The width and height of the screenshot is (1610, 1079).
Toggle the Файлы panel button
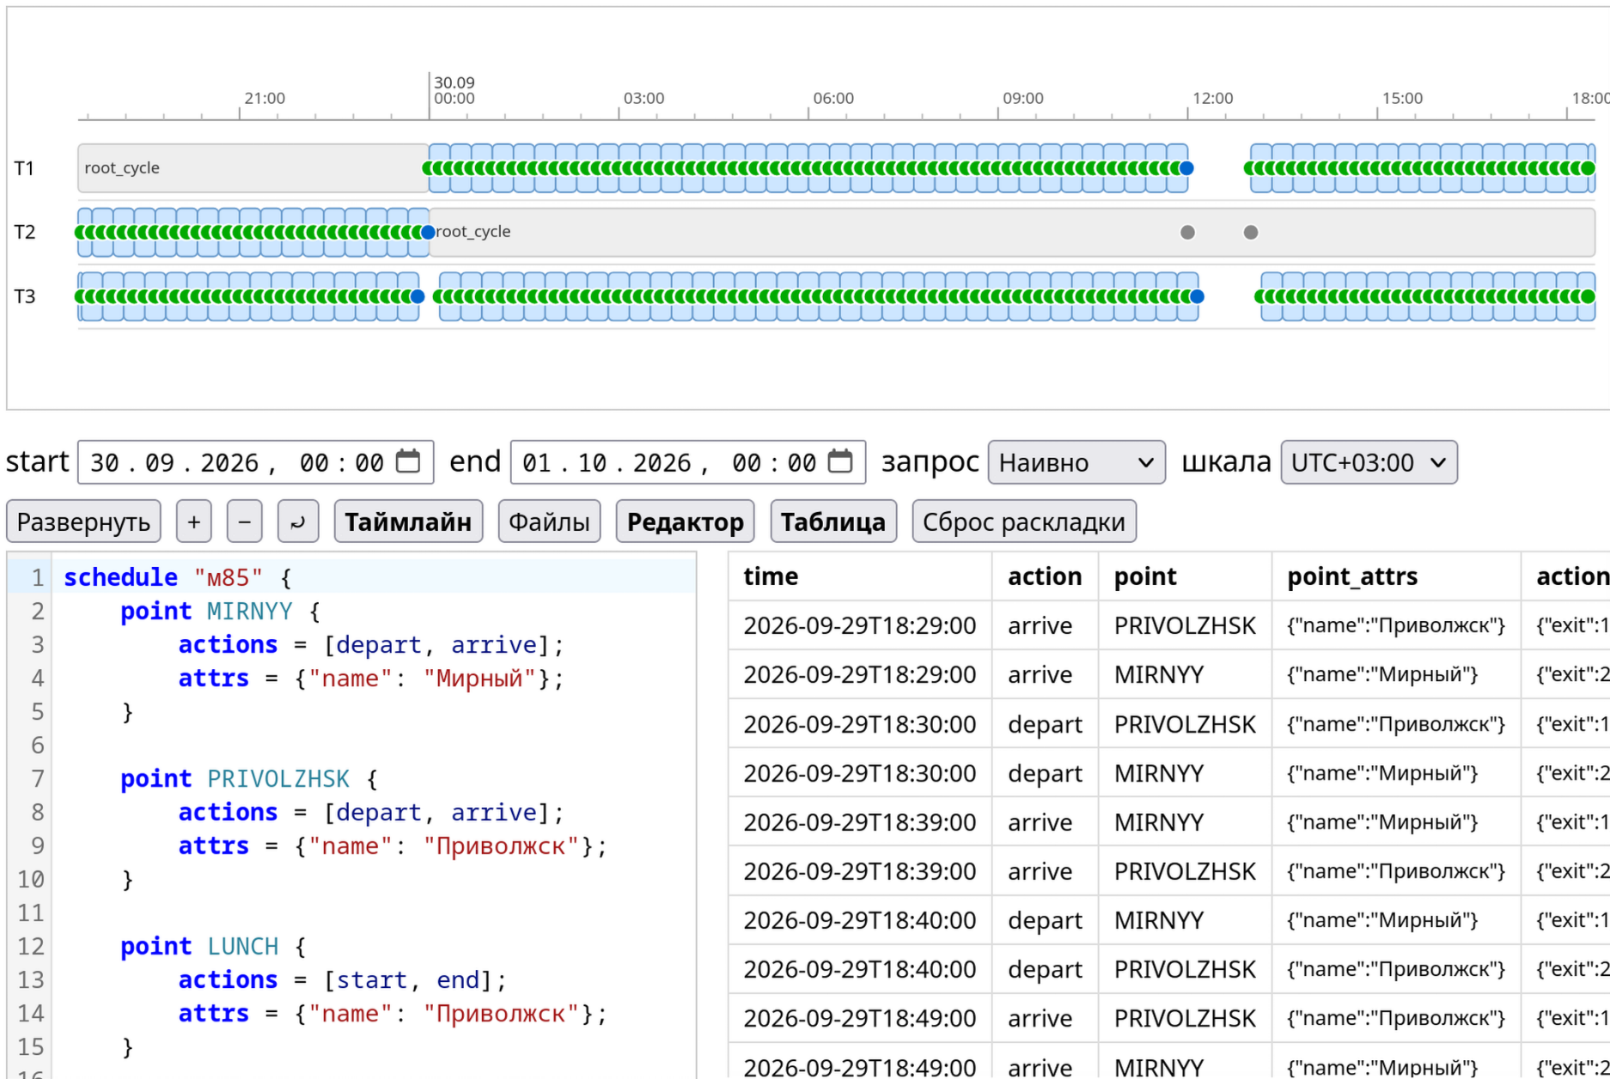coord(549,521)
